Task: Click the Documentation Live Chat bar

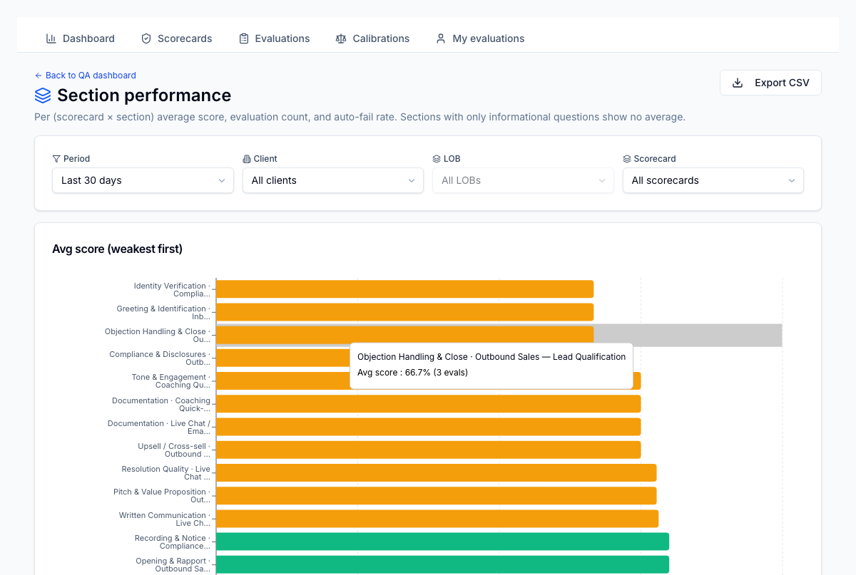Action: tap(428, 427)
